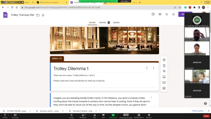This screenshot has height=119, width=211.
Task: Insert an image via sidebar icon
Action: pos(164,77)
